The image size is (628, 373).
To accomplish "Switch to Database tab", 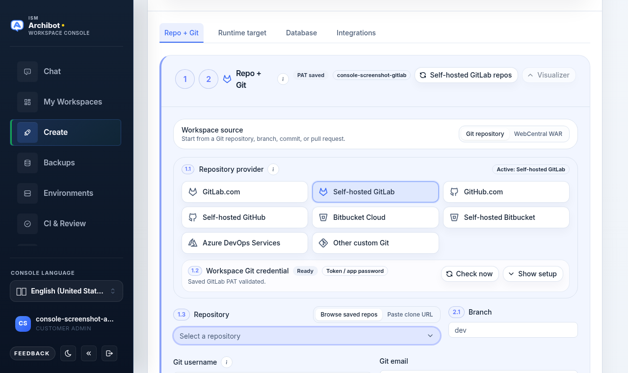I will point(301,33).
